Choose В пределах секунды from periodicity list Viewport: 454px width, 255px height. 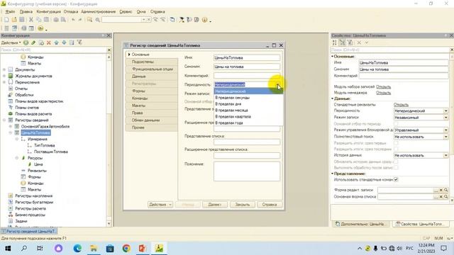pyautogui.click(x=248, y=98)
